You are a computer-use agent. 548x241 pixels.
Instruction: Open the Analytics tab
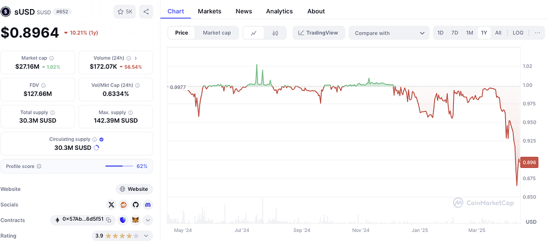point(279,11)
